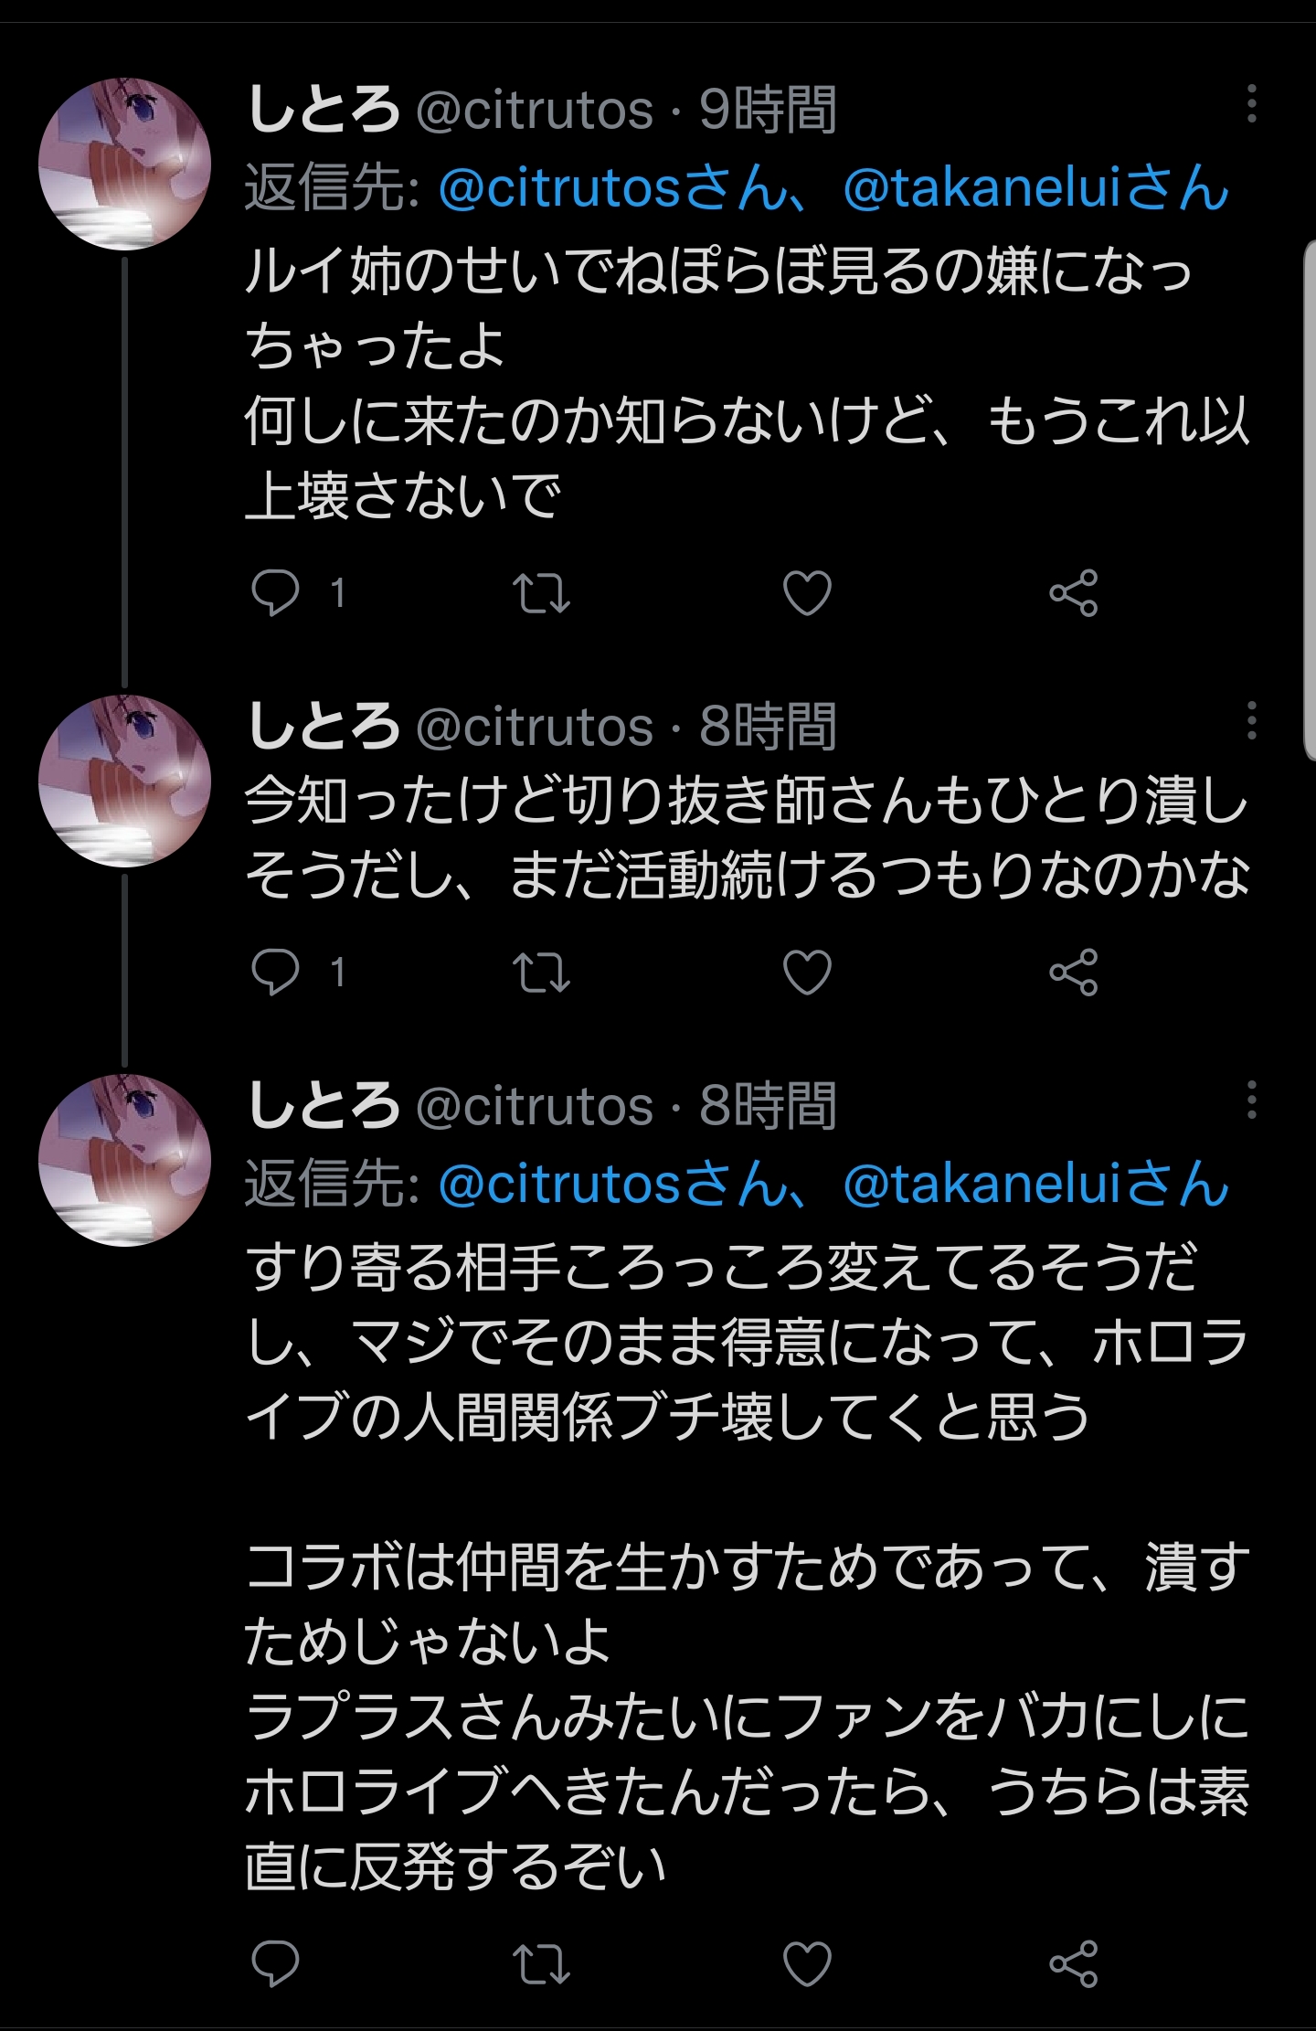The height and width of the screenshot is (2031, 1316).
Task: Share the second tweet about 切り抜き師
Action: click(1073, 972)
